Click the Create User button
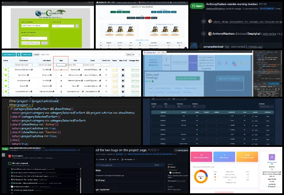Viewport: 284px width, 195px height. pos(27,54)
